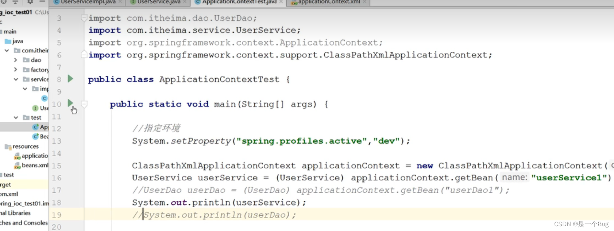Click the commented println(userDao) on line 19
Image resolution: width=614 pixels, height=231 pixels.
(x=214, y=215)
